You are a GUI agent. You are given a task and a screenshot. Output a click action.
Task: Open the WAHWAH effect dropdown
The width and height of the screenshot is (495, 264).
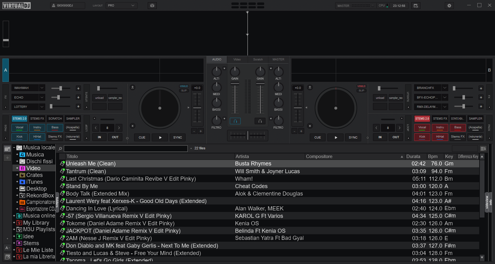[42, 88]
